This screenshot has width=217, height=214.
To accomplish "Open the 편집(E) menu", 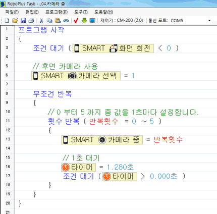I will tap(32, 12).
